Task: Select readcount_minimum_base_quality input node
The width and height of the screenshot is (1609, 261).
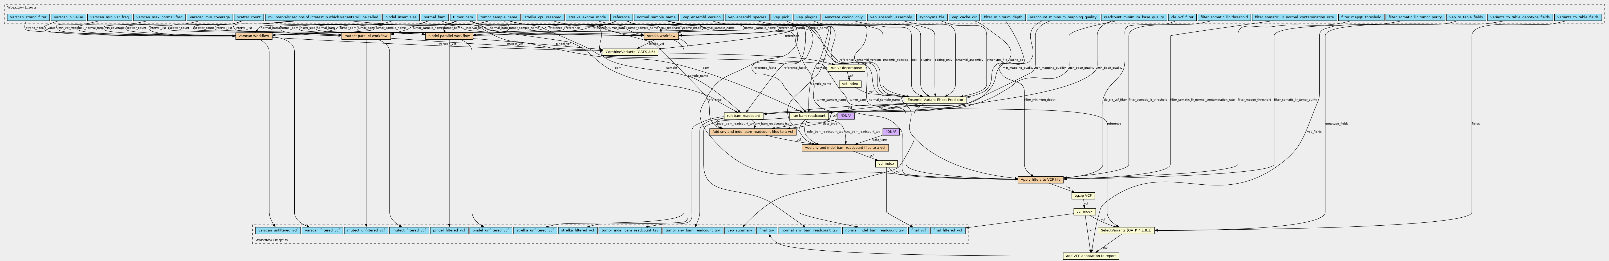Action: coord(1134,18)
